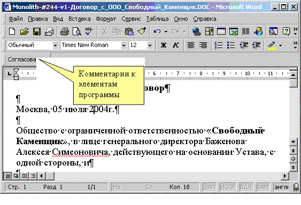Open Tables and Borders toolbar
This screenshot has height=205, width=301.
tap(209, 31)
